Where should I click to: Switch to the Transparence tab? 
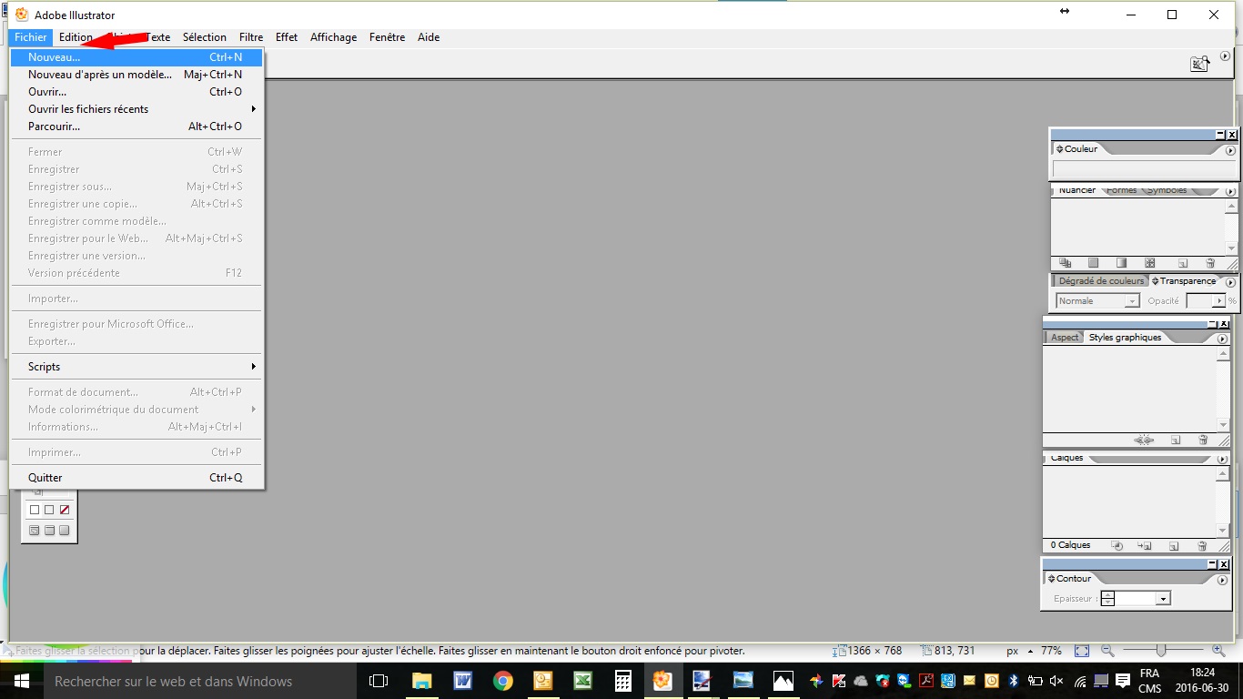coord(1184,281)
